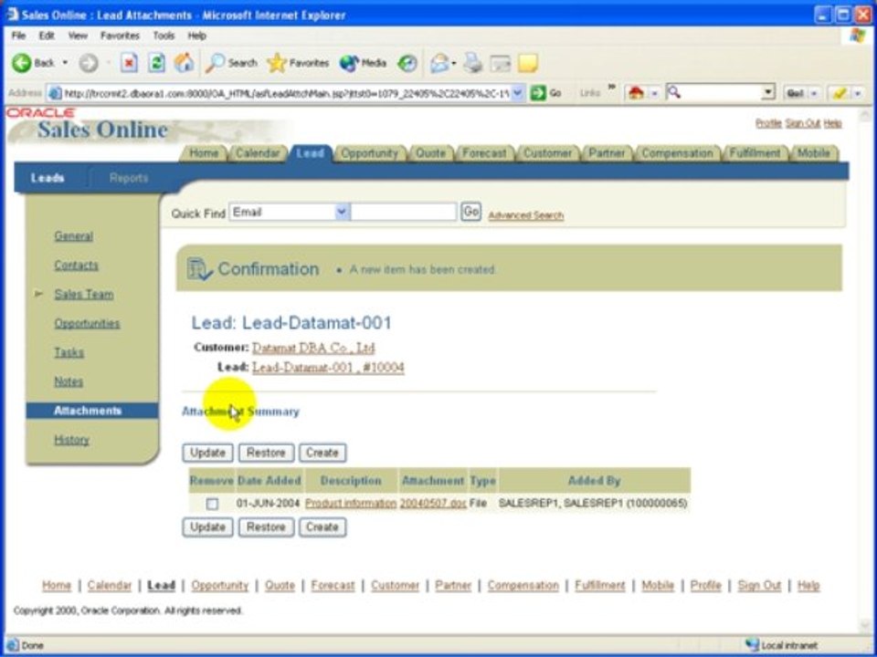Image resolution: width=877 pixels, height=657 pixels.
Task: Click the Edit page icon beside Print
Action: (x=501, y=63)
